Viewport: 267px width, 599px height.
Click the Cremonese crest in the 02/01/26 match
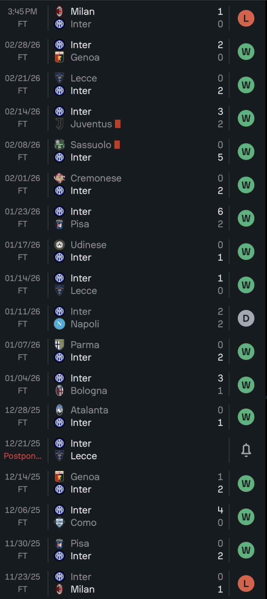[59, 178]
